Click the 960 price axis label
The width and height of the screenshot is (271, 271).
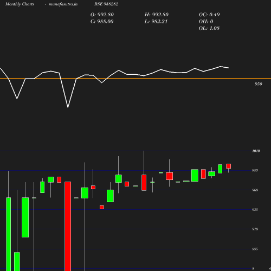255,190
